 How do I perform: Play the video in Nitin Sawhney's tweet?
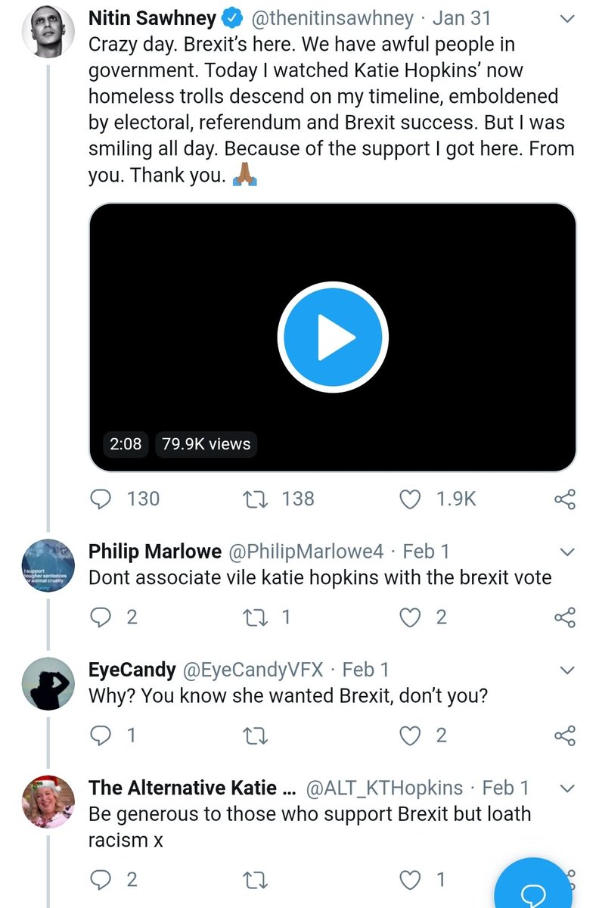333,337
